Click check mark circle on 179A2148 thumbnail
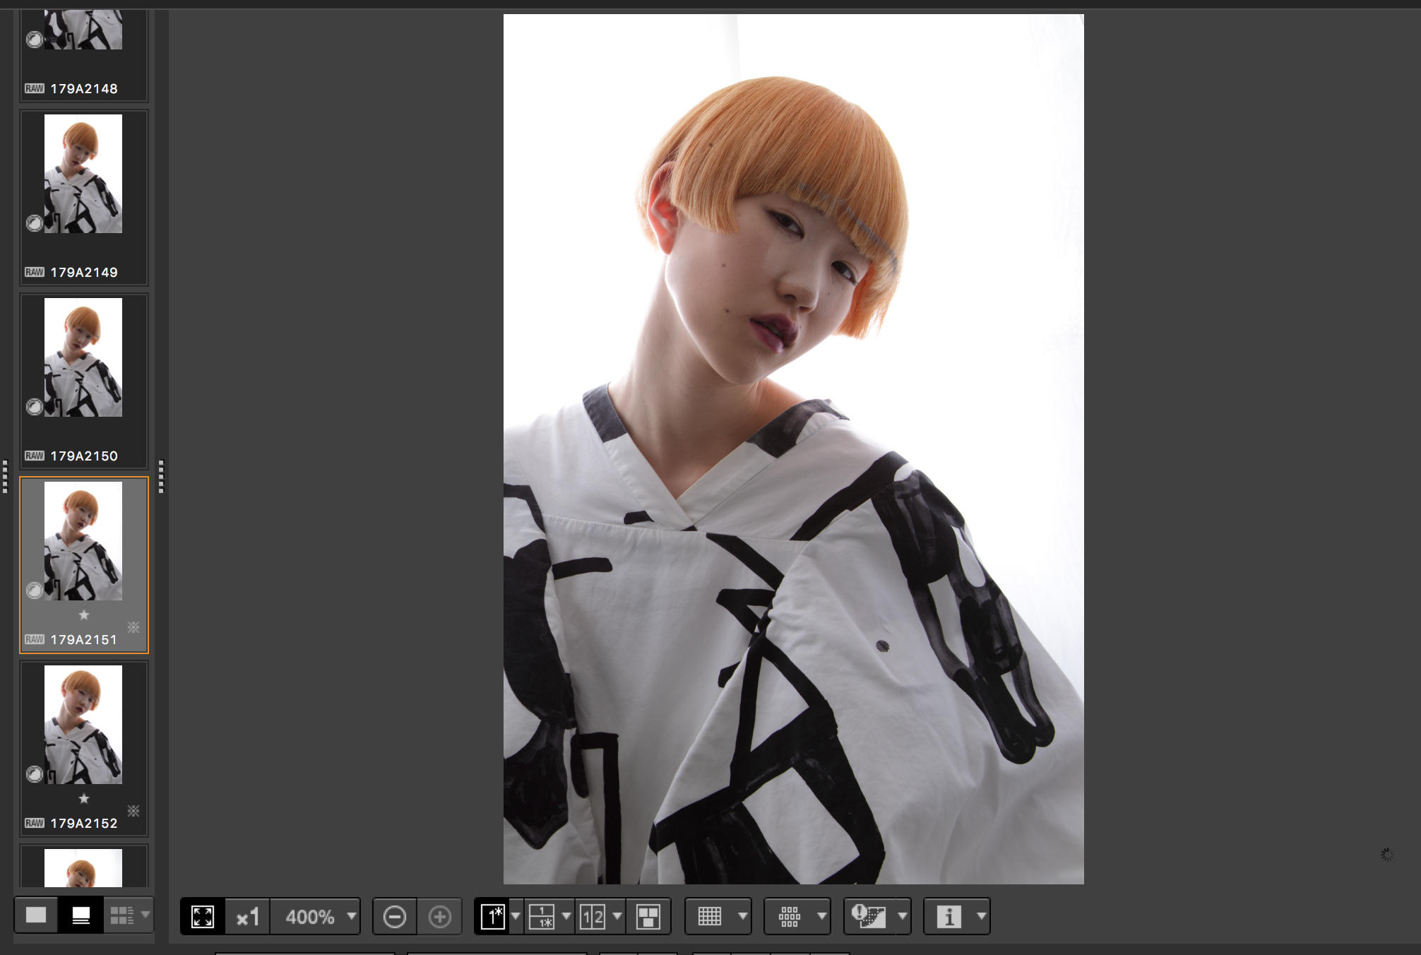 tap(34, 40)
